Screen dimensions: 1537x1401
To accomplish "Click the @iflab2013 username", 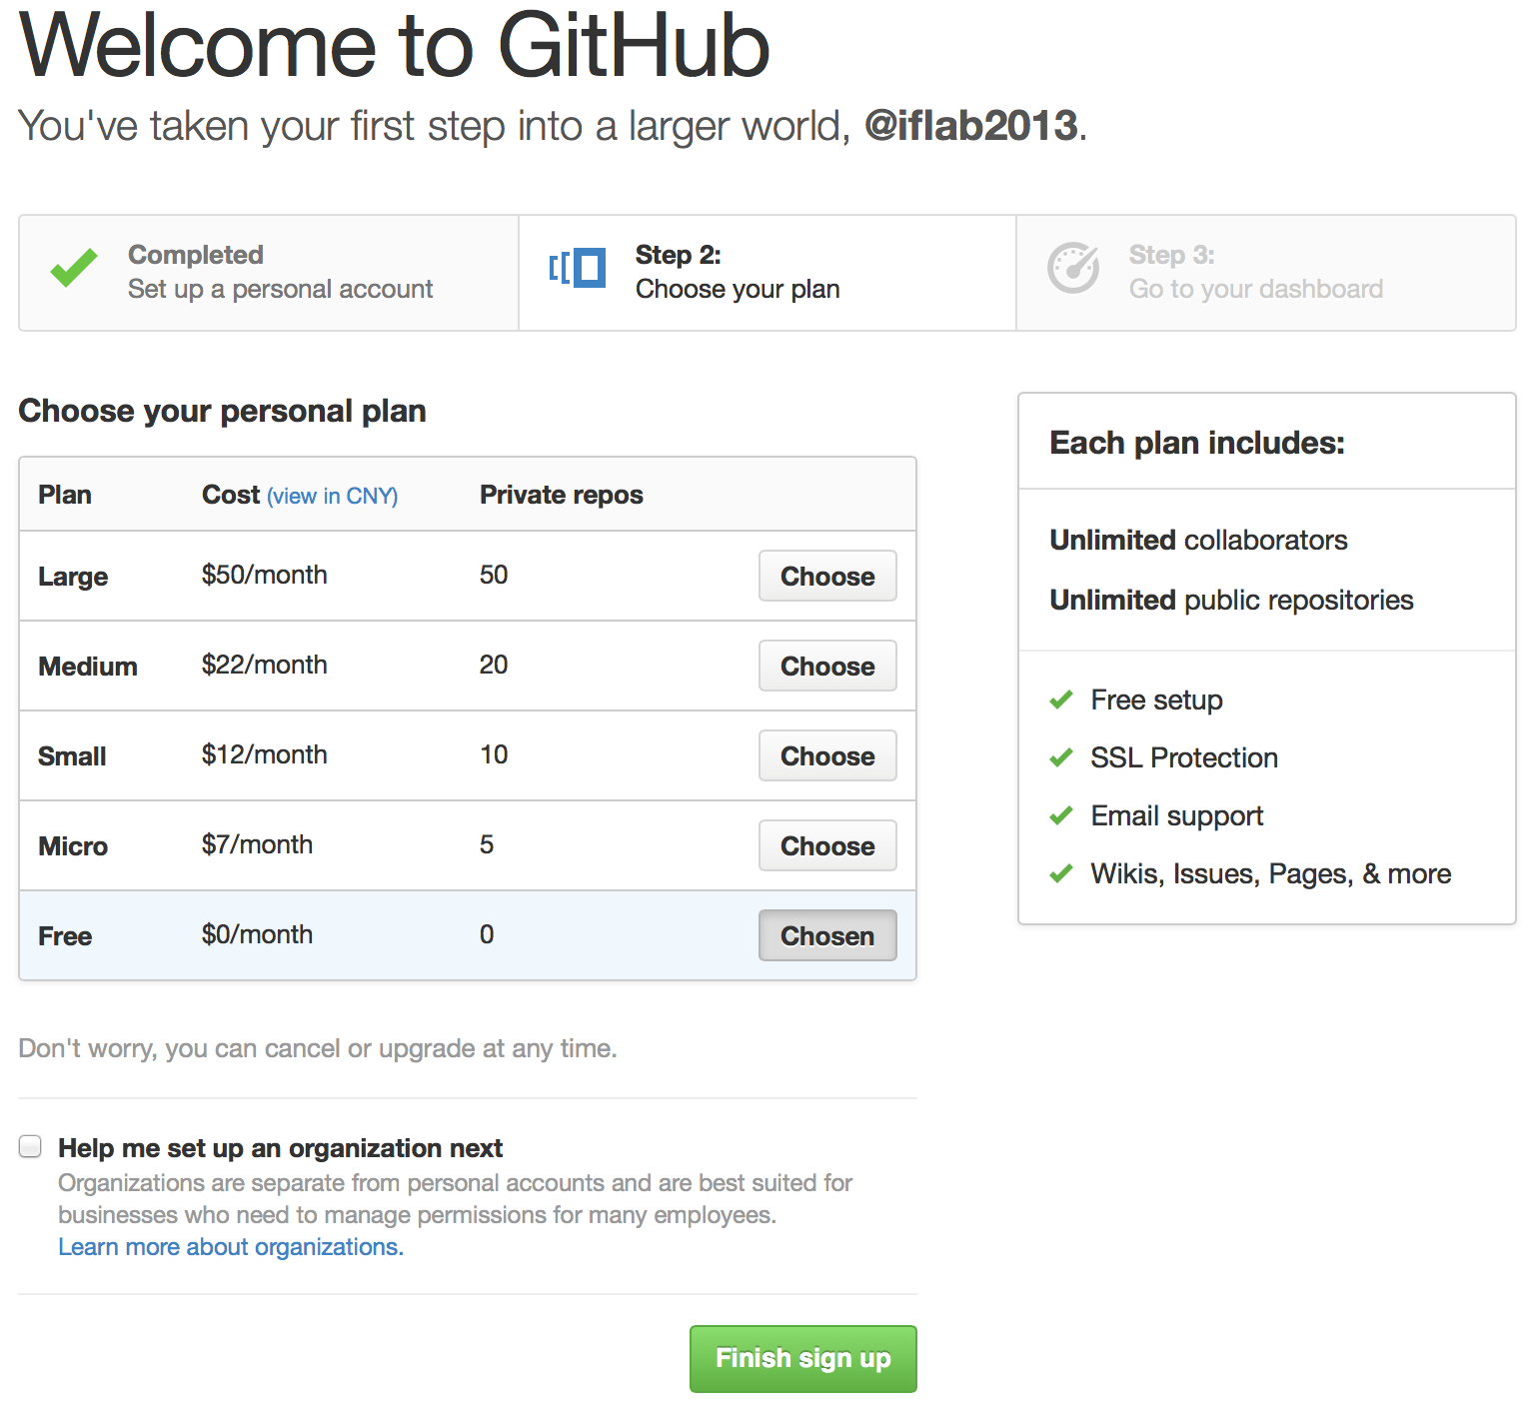I will click(x=971, y=126).
